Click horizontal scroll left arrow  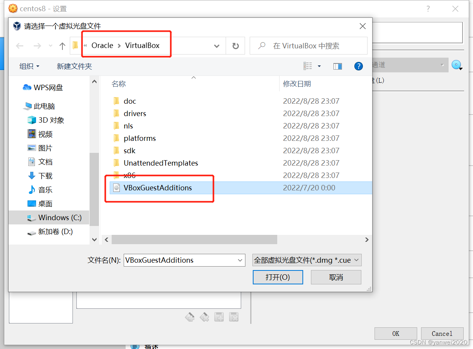coord(107,240)
